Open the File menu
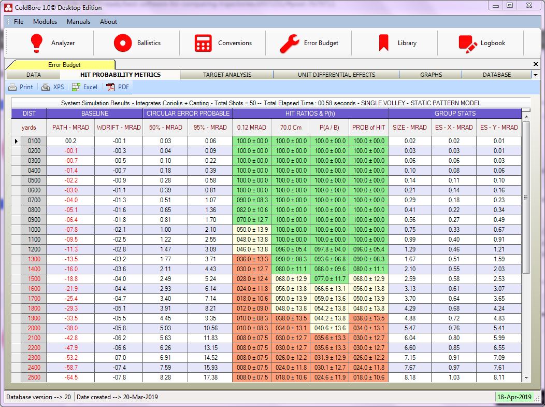545x407 pixels. (19, 22)
